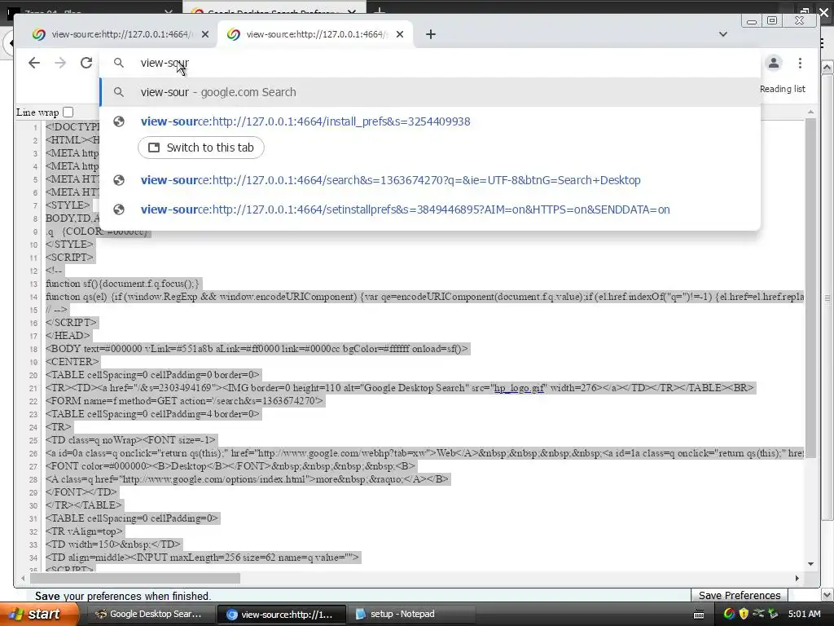Image resolution: width=834 pixels, height=626 pixels.
Task: Click the browser forward arrow
Action: (x=60, y=63)
